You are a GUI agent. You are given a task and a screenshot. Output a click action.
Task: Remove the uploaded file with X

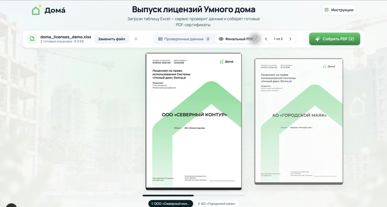pyautogui.click(x=136, y=39)
